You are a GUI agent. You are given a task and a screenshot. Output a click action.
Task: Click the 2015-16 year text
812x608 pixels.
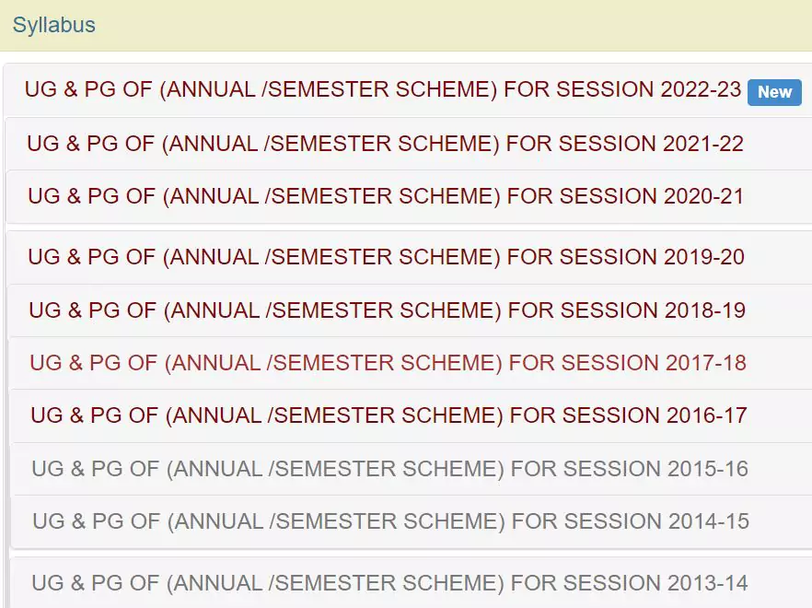(x=708, y=469)
